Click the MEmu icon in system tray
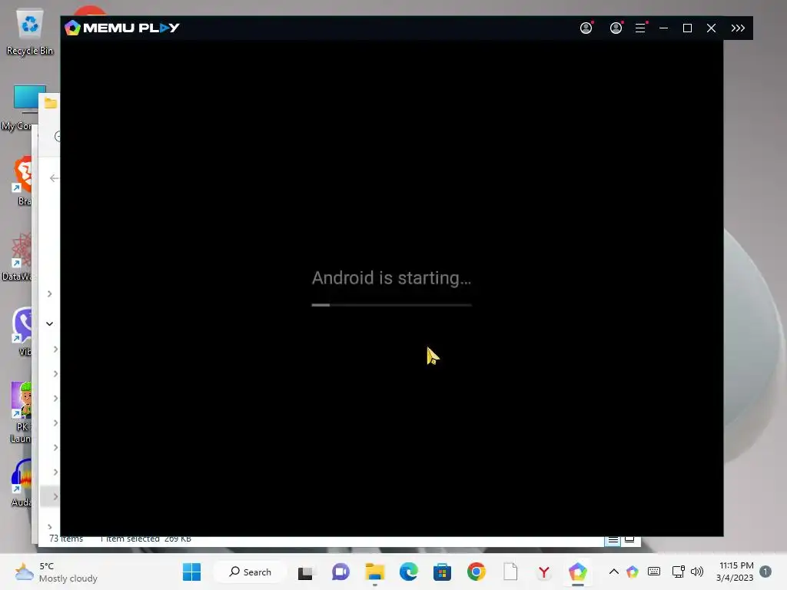The image size is (787, 590). click(633, 572)
